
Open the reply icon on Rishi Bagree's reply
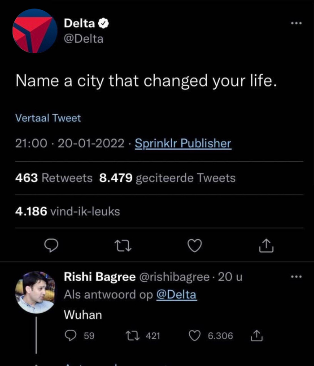pyautogui.click(x=71, y=335)
